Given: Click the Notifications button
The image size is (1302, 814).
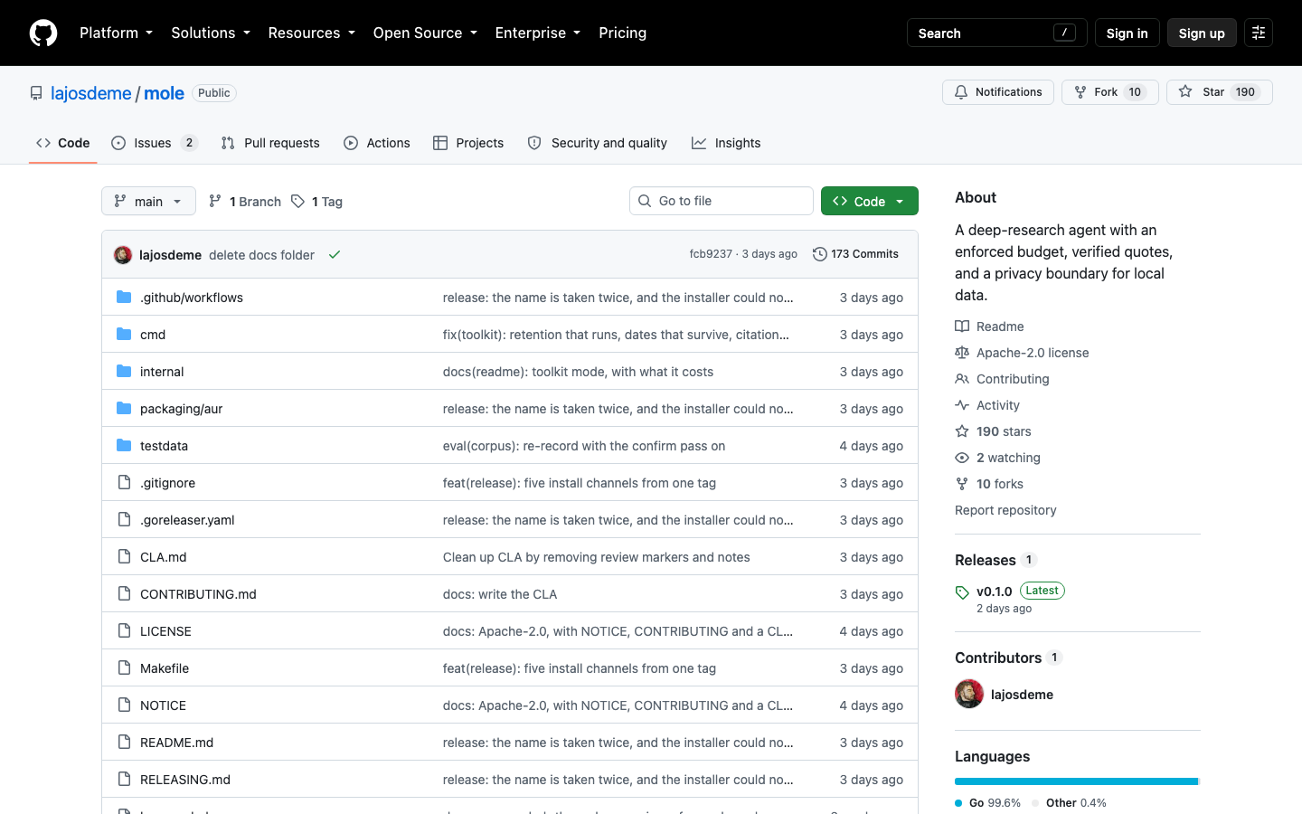Looking at the screenshot, I should tap(998, 92).
